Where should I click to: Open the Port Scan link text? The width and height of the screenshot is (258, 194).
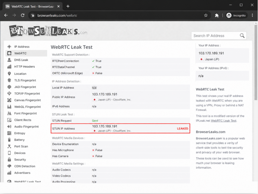[x=21, y=146]
